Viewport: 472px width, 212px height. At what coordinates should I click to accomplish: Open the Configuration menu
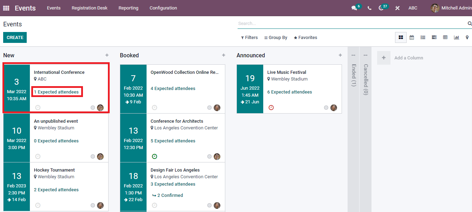tap(163, 8)
